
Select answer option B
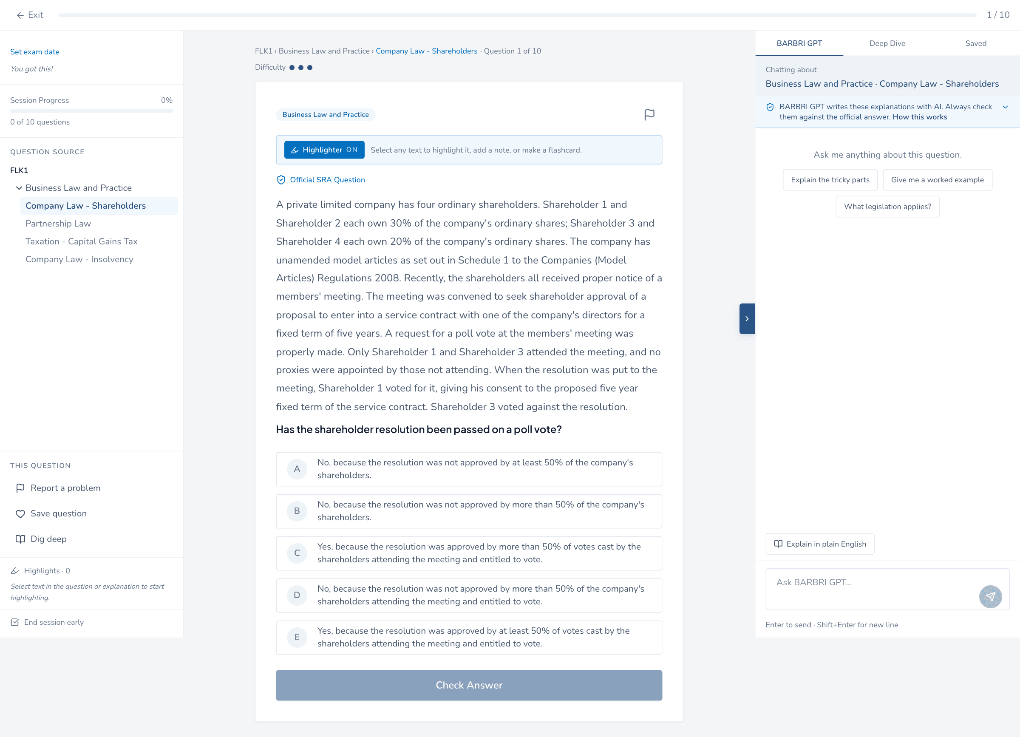click(x=469, y=511)
